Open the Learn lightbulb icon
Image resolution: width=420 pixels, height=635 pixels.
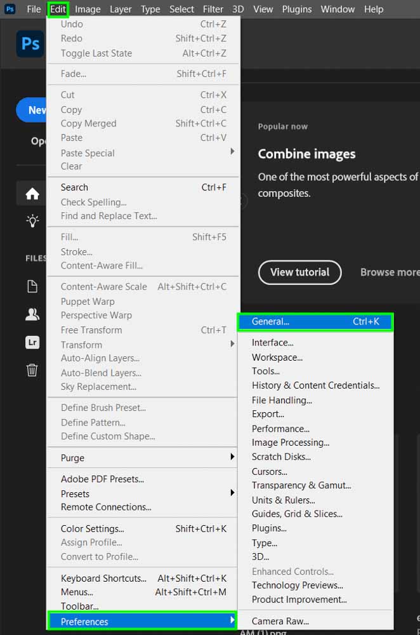[x=32, y=221]
